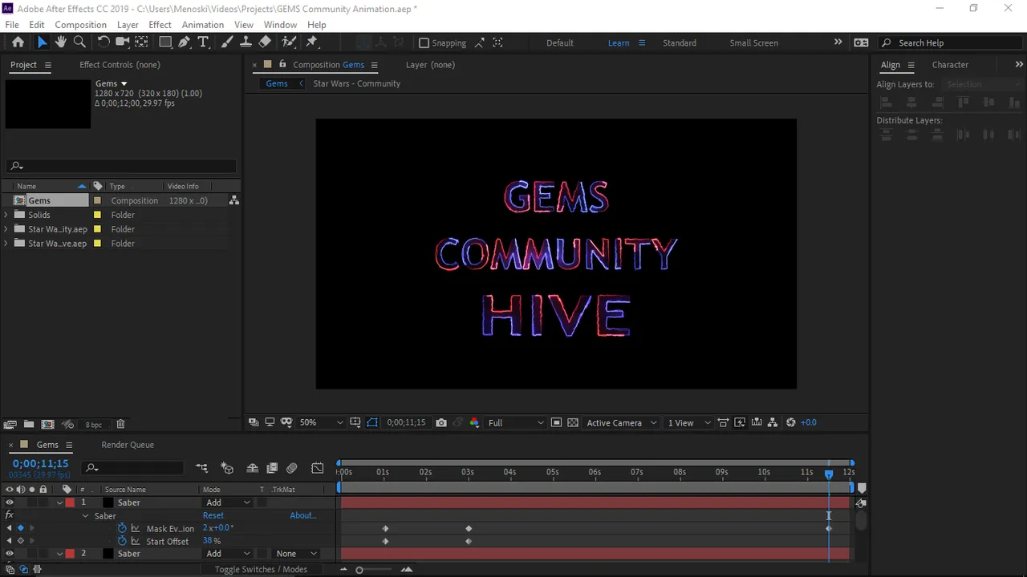
Task: Click the show channel RGB icon
Action: (474, 422)
